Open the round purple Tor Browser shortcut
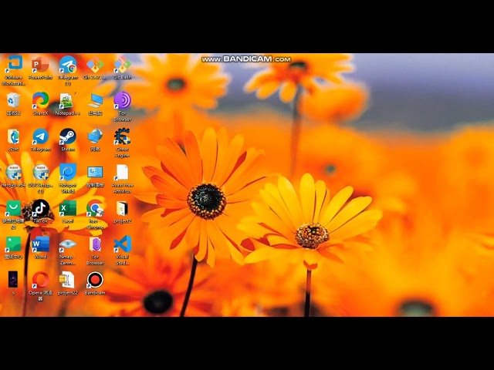 [x=122, y=106]
